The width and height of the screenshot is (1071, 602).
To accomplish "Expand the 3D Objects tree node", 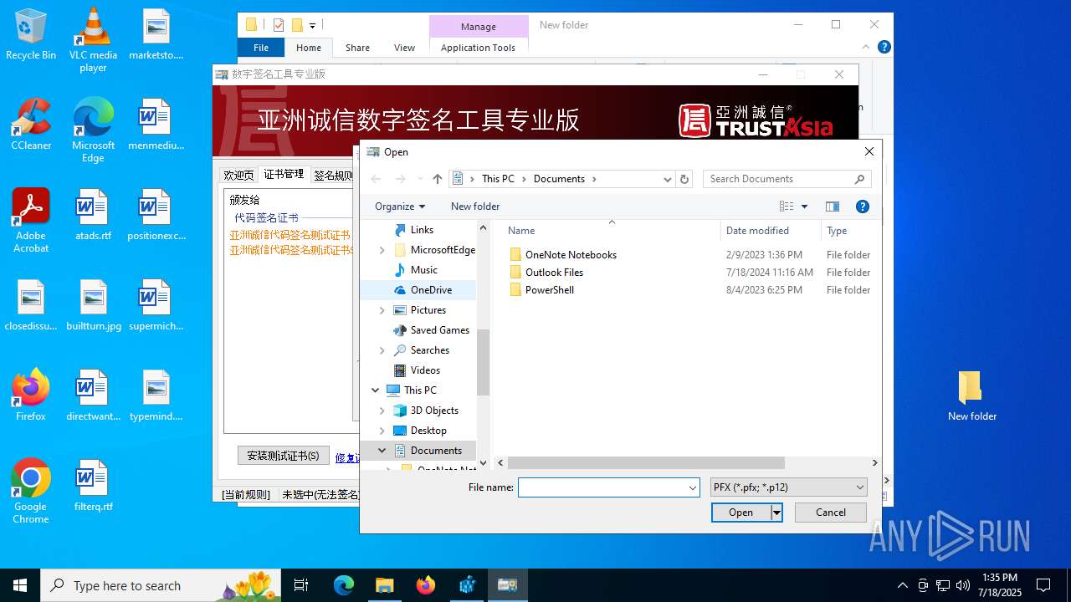I will coord(382,411).
